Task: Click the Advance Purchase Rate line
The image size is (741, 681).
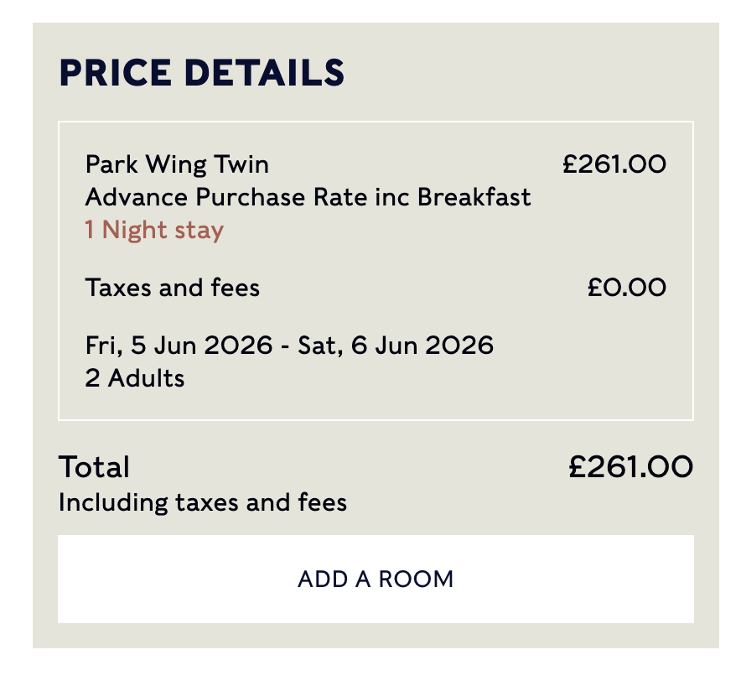Action: tap(308, 197)
